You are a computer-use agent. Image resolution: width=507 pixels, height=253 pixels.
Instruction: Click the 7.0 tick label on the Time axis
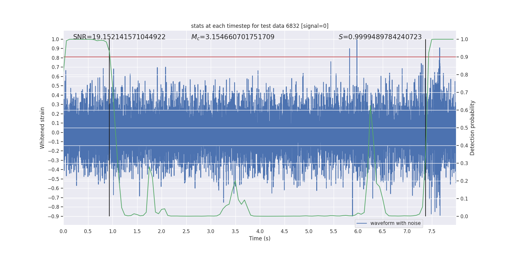click(407, 231)
